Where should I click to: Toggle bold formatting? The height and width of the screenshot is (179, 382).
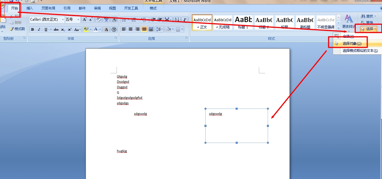click(32, 29)
